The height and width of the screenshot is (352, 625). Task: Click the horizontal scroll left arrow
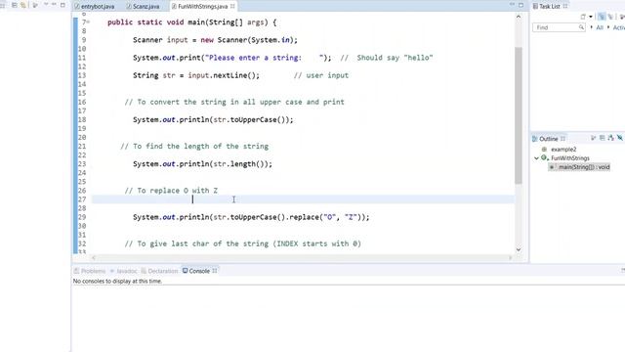pyautogui.click(x=94, y=258)
